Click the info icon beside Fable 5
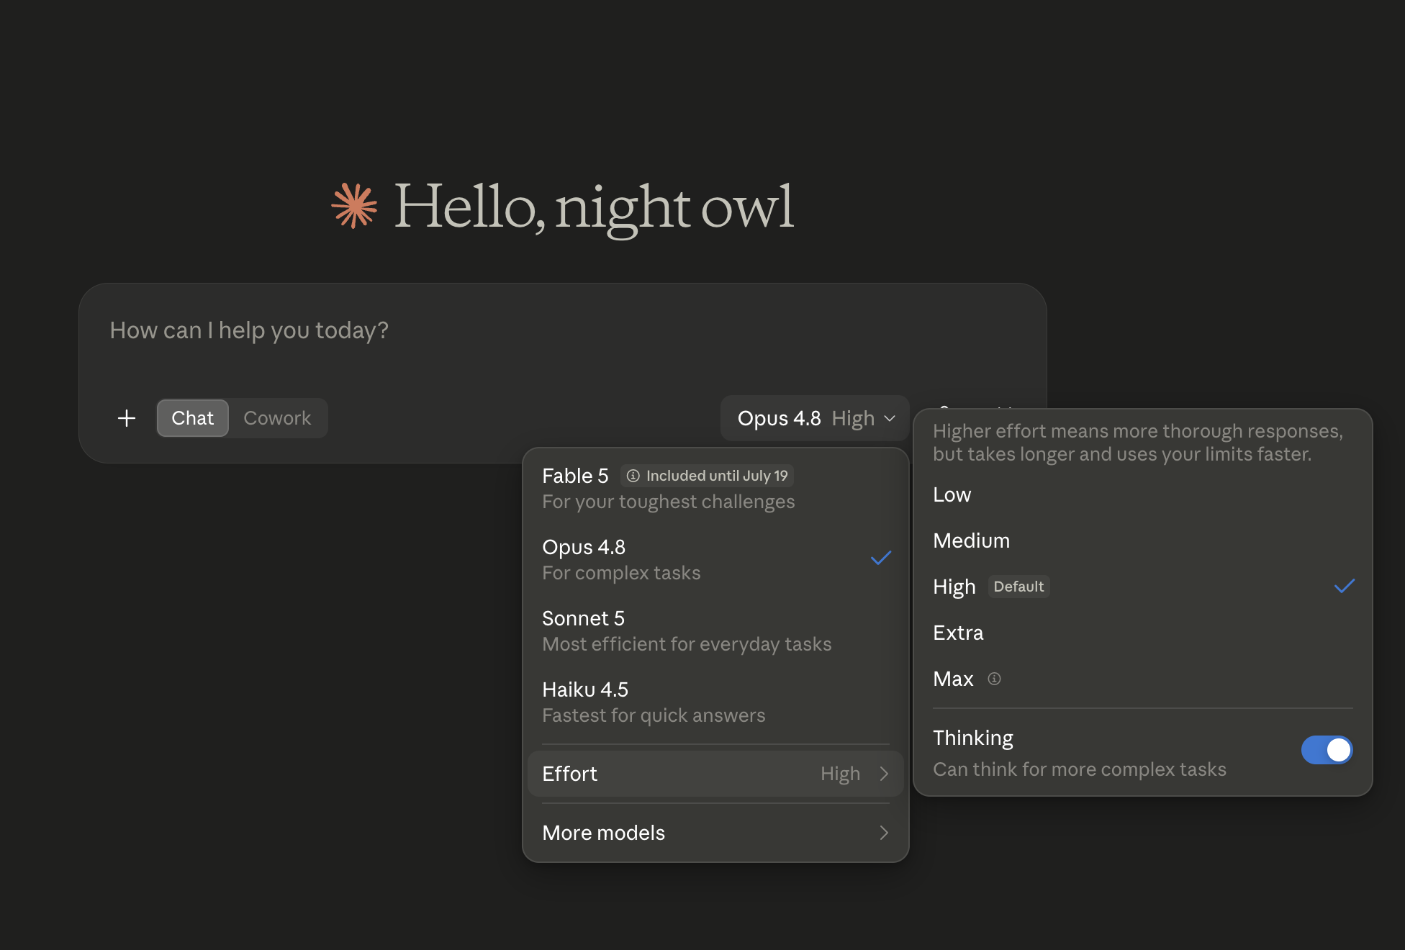Screen dimensions: 1405x950 click(633, 476)
